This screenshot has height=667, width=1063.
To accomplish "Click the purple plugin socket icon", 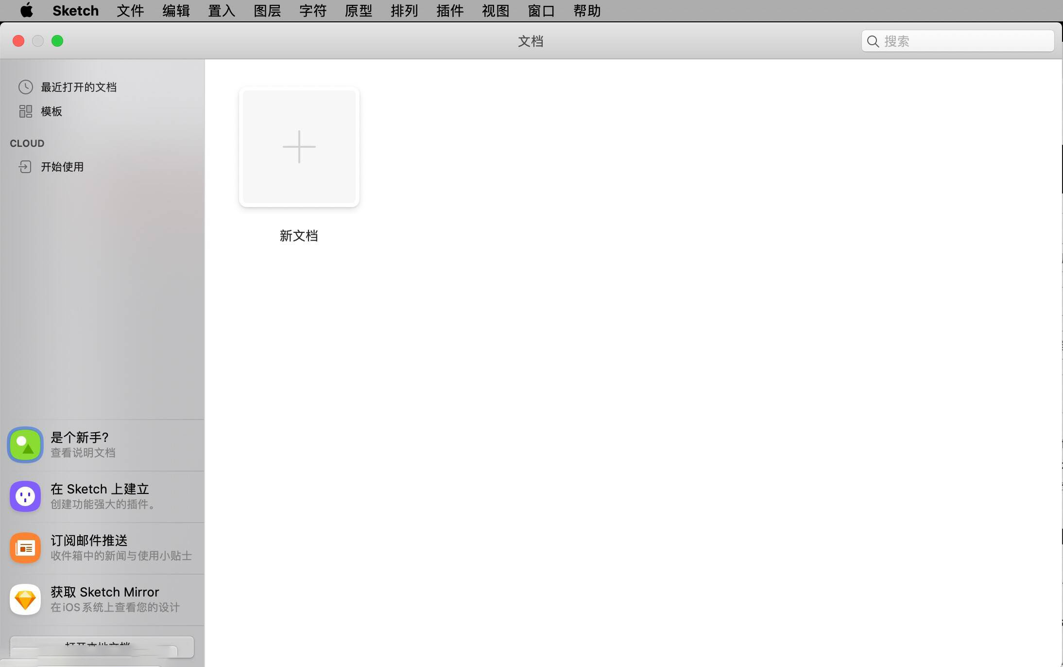I will pyautogui.click(x=25, y=496).
